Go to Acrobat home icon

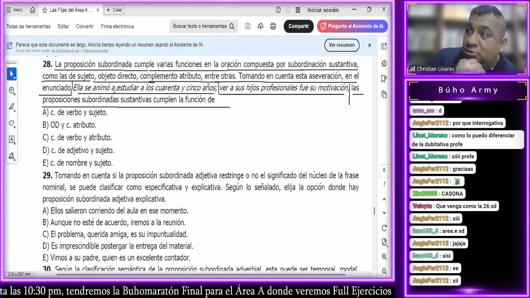point(33,10)
